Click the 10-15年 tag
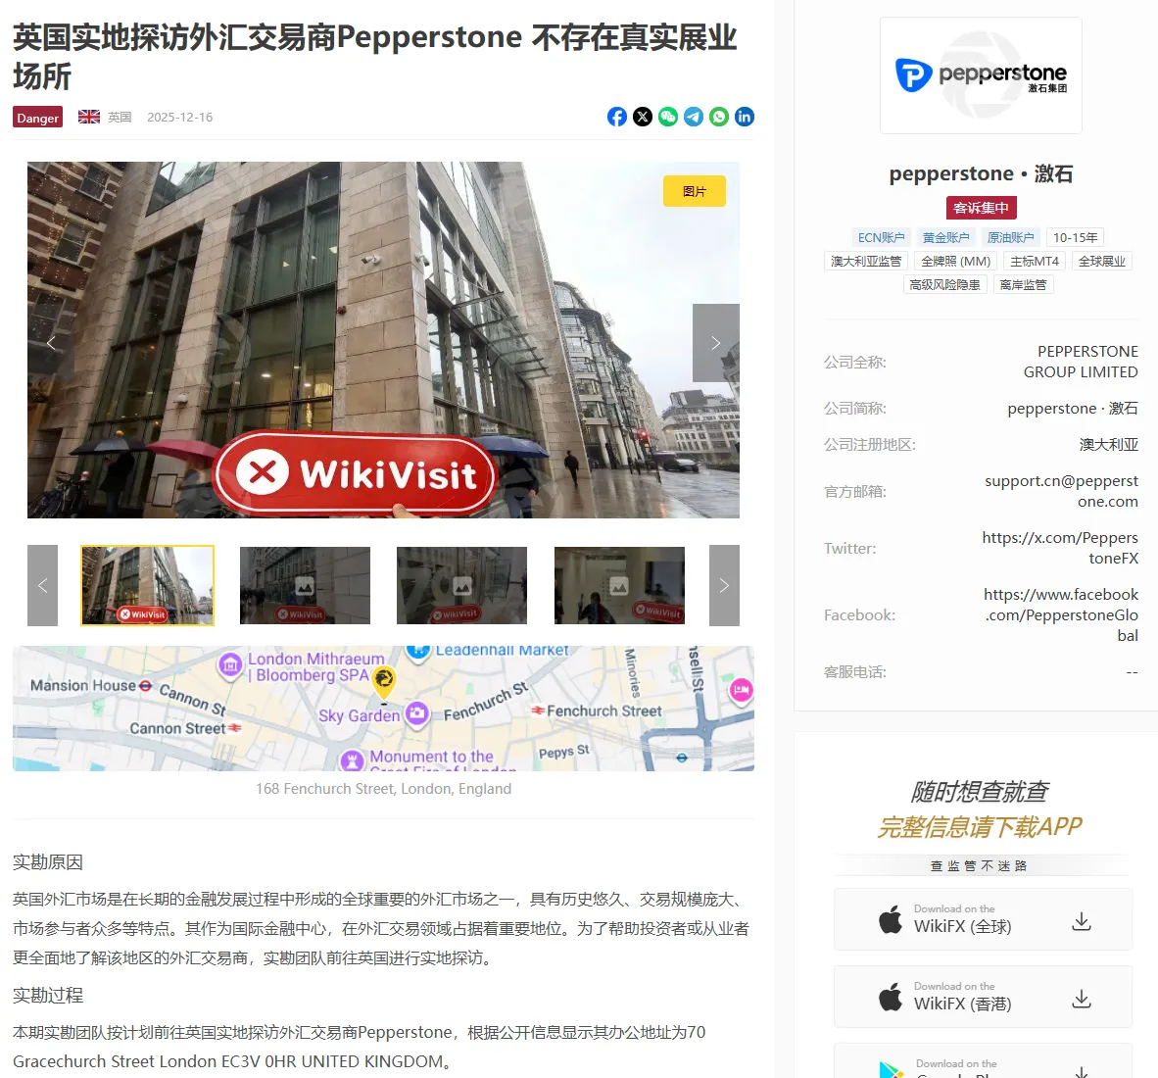Screen dimensions: 1158x1078 1076,237
